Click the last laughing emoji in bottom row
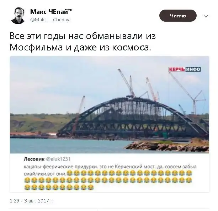Viewport: 218px width, 211px height. (x=91, y=187)
